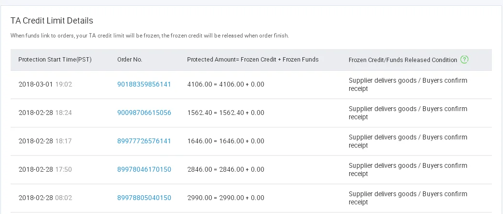
Task: Select the TA Credit Limit Details heading
Action: click(52, 21)
